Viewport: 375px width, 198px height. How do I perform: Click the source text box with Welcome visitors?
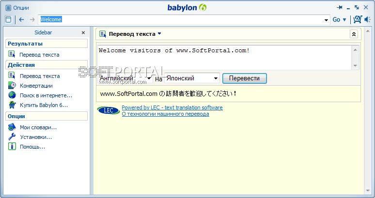click(x=224, y=57)
